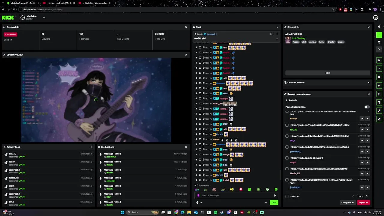The width and height of the screenshot is (384, 216).
Task: Select the jassimq8_1 6 minutes ago request checkbox
Action: coord(287,147)
